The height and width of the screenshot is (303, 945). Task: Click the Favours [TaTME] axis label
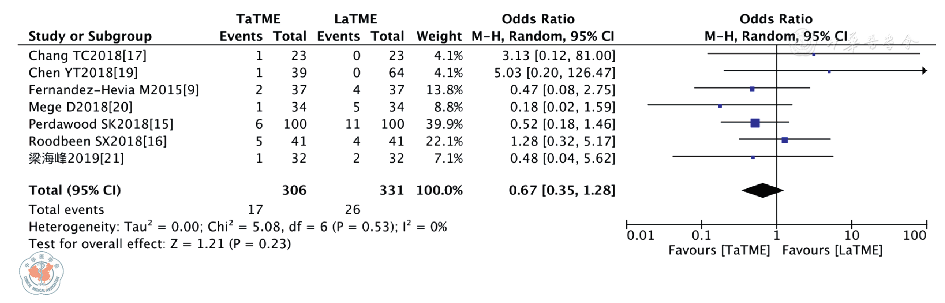(719, 250)
